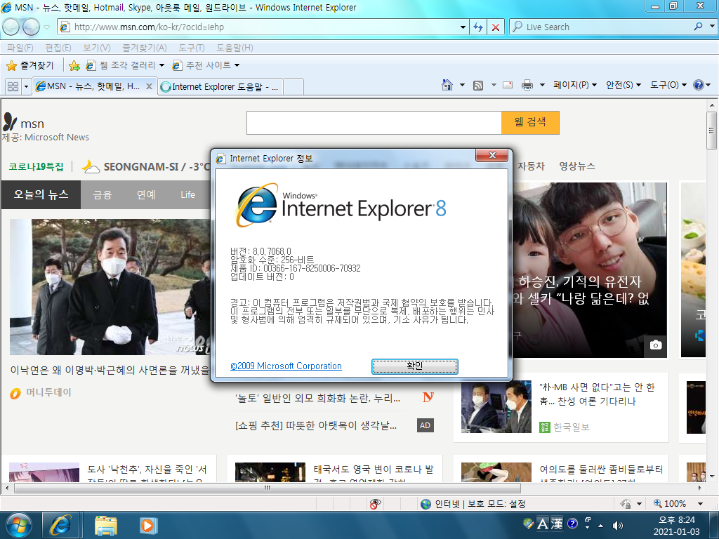The height and width of the screenshot is (539, 719).
Task: Select the 금융 news tab
Action: tap(103, 195)
